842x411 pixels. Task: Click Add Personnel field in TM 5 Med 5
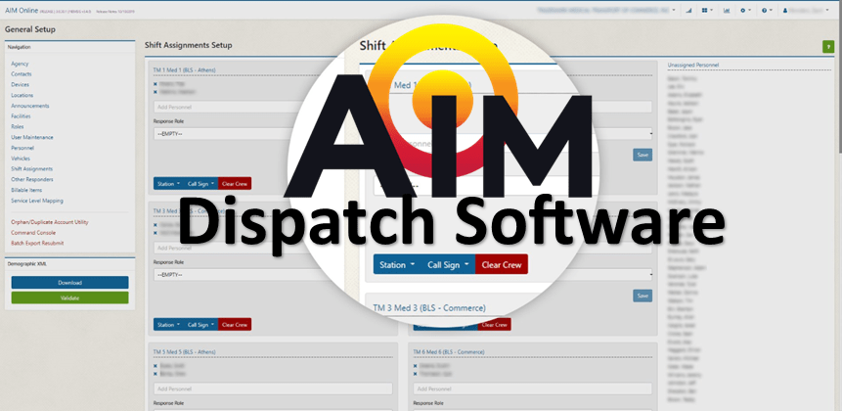click(273, 388)
